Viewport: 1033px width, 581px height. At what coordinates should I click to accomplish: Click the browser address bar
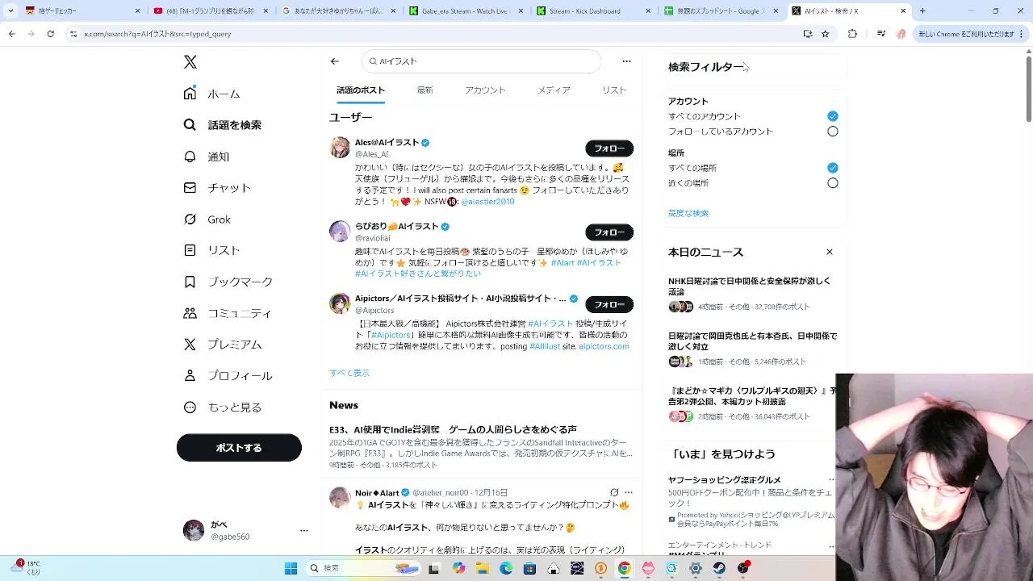(x=436, y=34)
